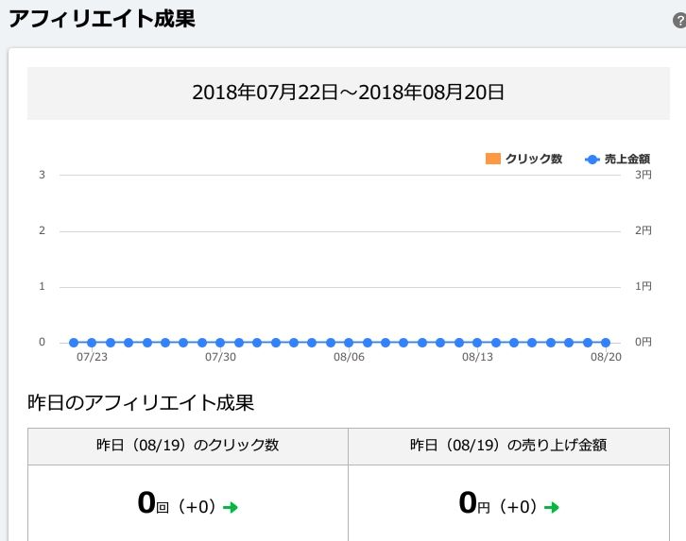Click the help question mark icon
Image resolution: width=686 pixels, height=541 pixels.
680,20
